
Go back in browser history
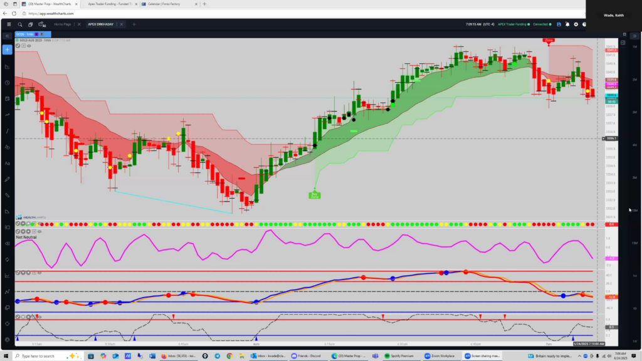tap(5, 14)
